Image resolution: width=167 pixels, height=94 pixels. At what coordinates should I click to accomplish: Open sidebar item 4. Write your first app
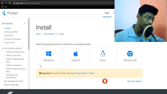12,39
